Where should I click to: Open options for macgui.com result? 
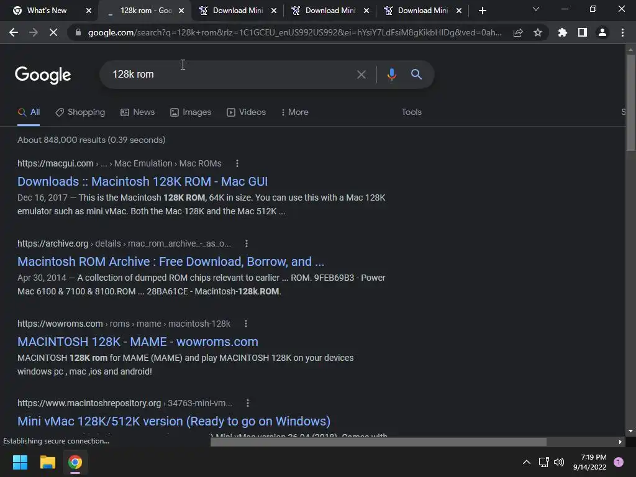[237, 163]
